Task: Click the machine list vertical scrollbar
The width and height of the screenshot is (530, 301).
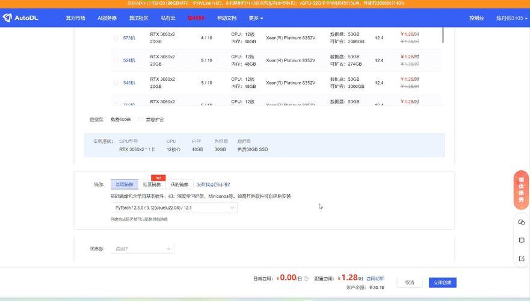Action: tap(442, 35)
